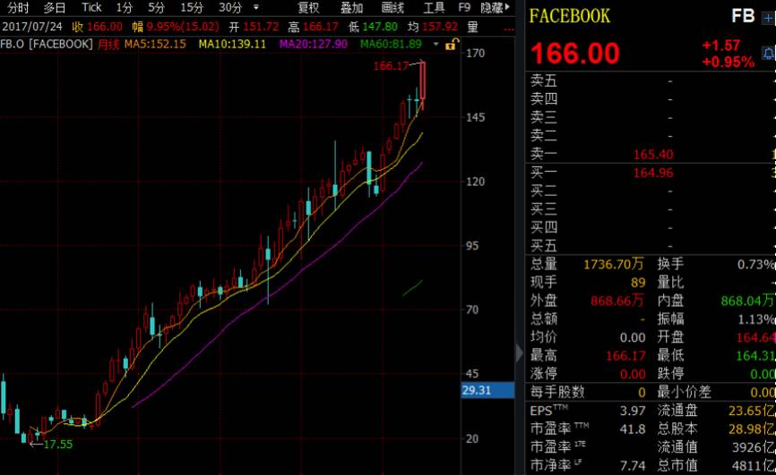Click the red ellipsis after 量
This screenshot has width=776, height=475.
click(509, 29)
